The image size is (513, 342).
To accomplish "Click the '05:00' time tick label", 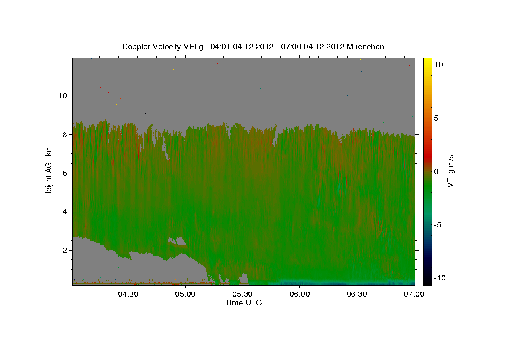I will coord(185,294).
